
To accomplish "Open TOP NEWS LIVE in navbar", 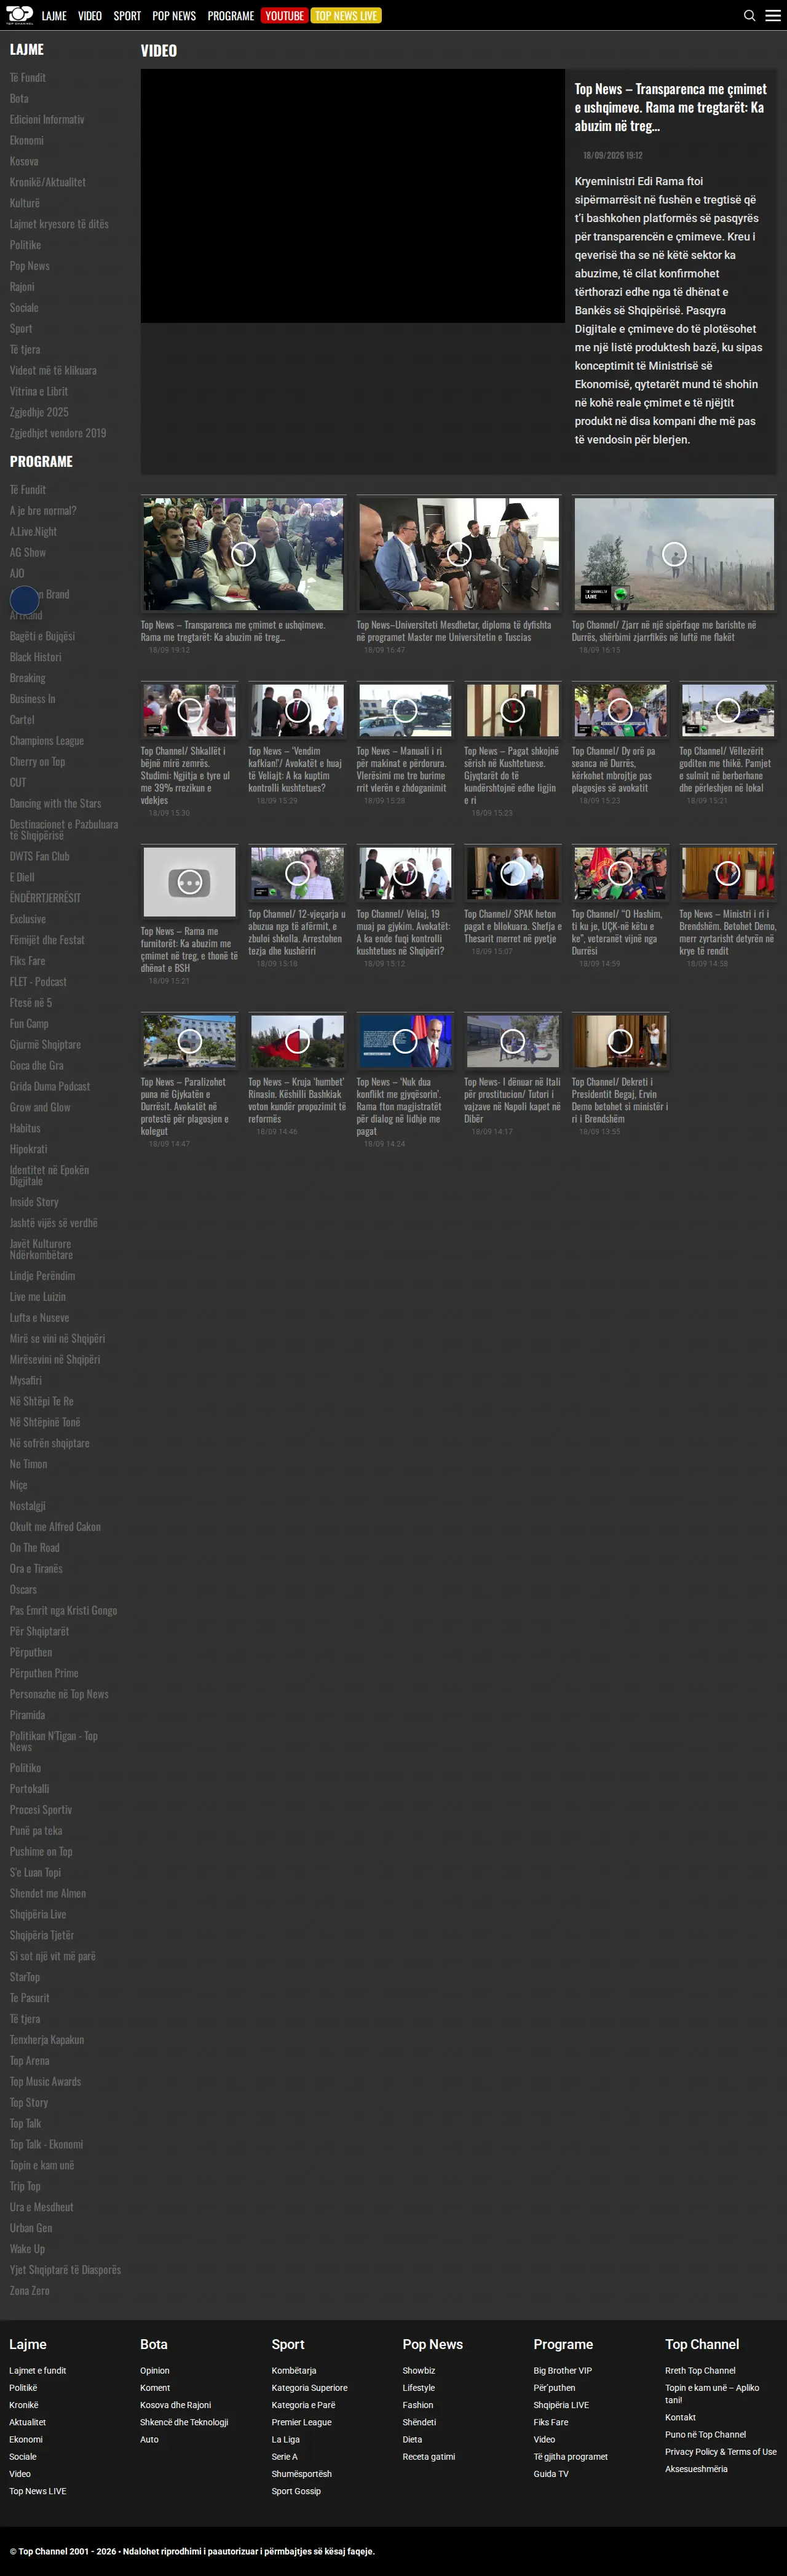I will coord(346,16).
